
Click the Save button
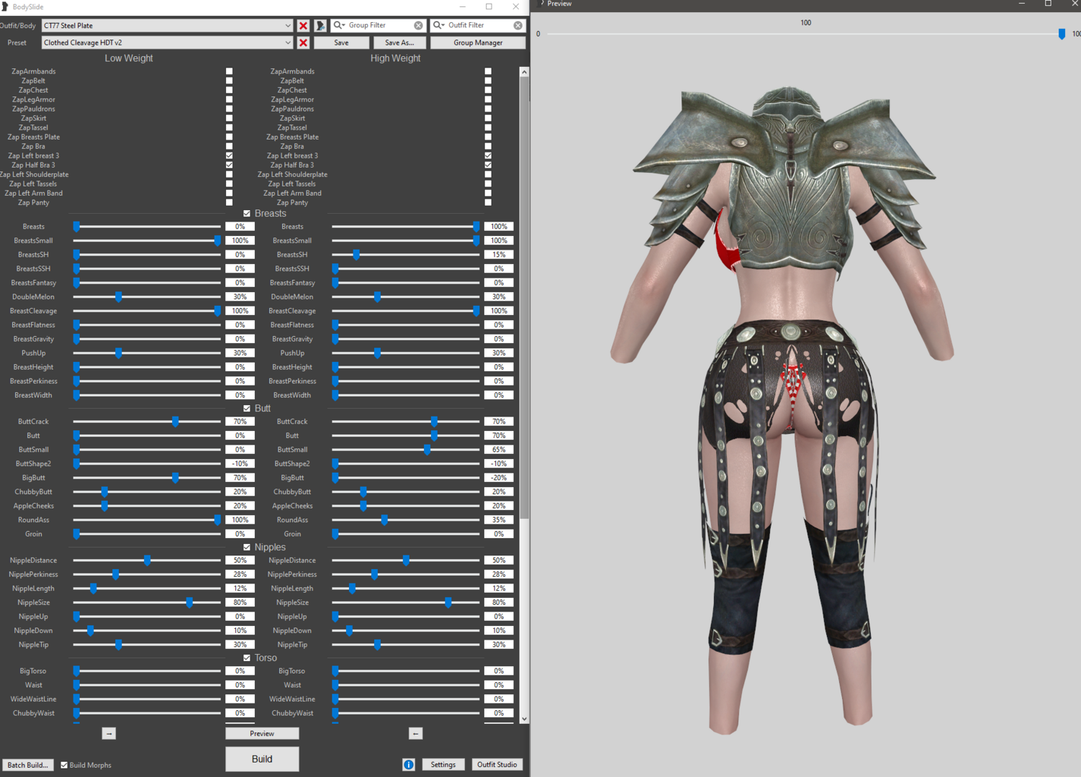pyautogui.click(x=341, y=42)
